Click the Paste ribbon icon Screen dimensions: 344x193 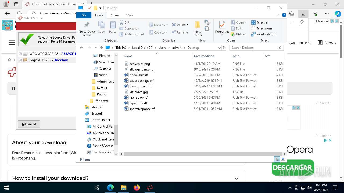(x=113, y=27)
